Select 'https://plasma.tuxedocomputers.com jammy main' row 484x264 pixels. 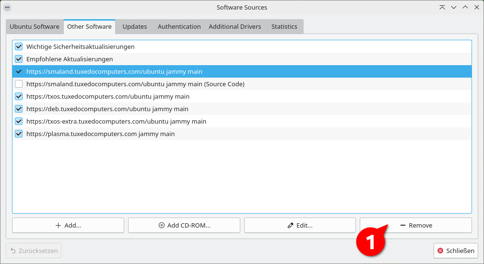[x=242, y=134]
